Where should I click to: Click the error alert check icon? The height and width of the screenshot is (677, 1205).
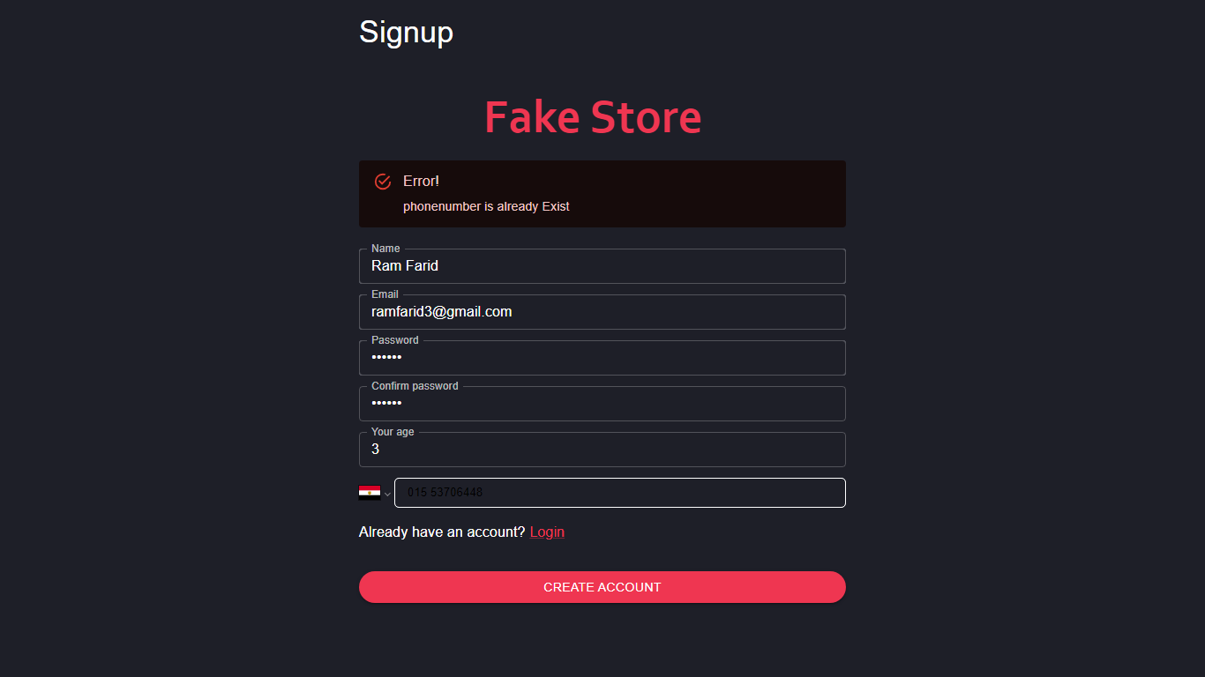click(383, 182)
